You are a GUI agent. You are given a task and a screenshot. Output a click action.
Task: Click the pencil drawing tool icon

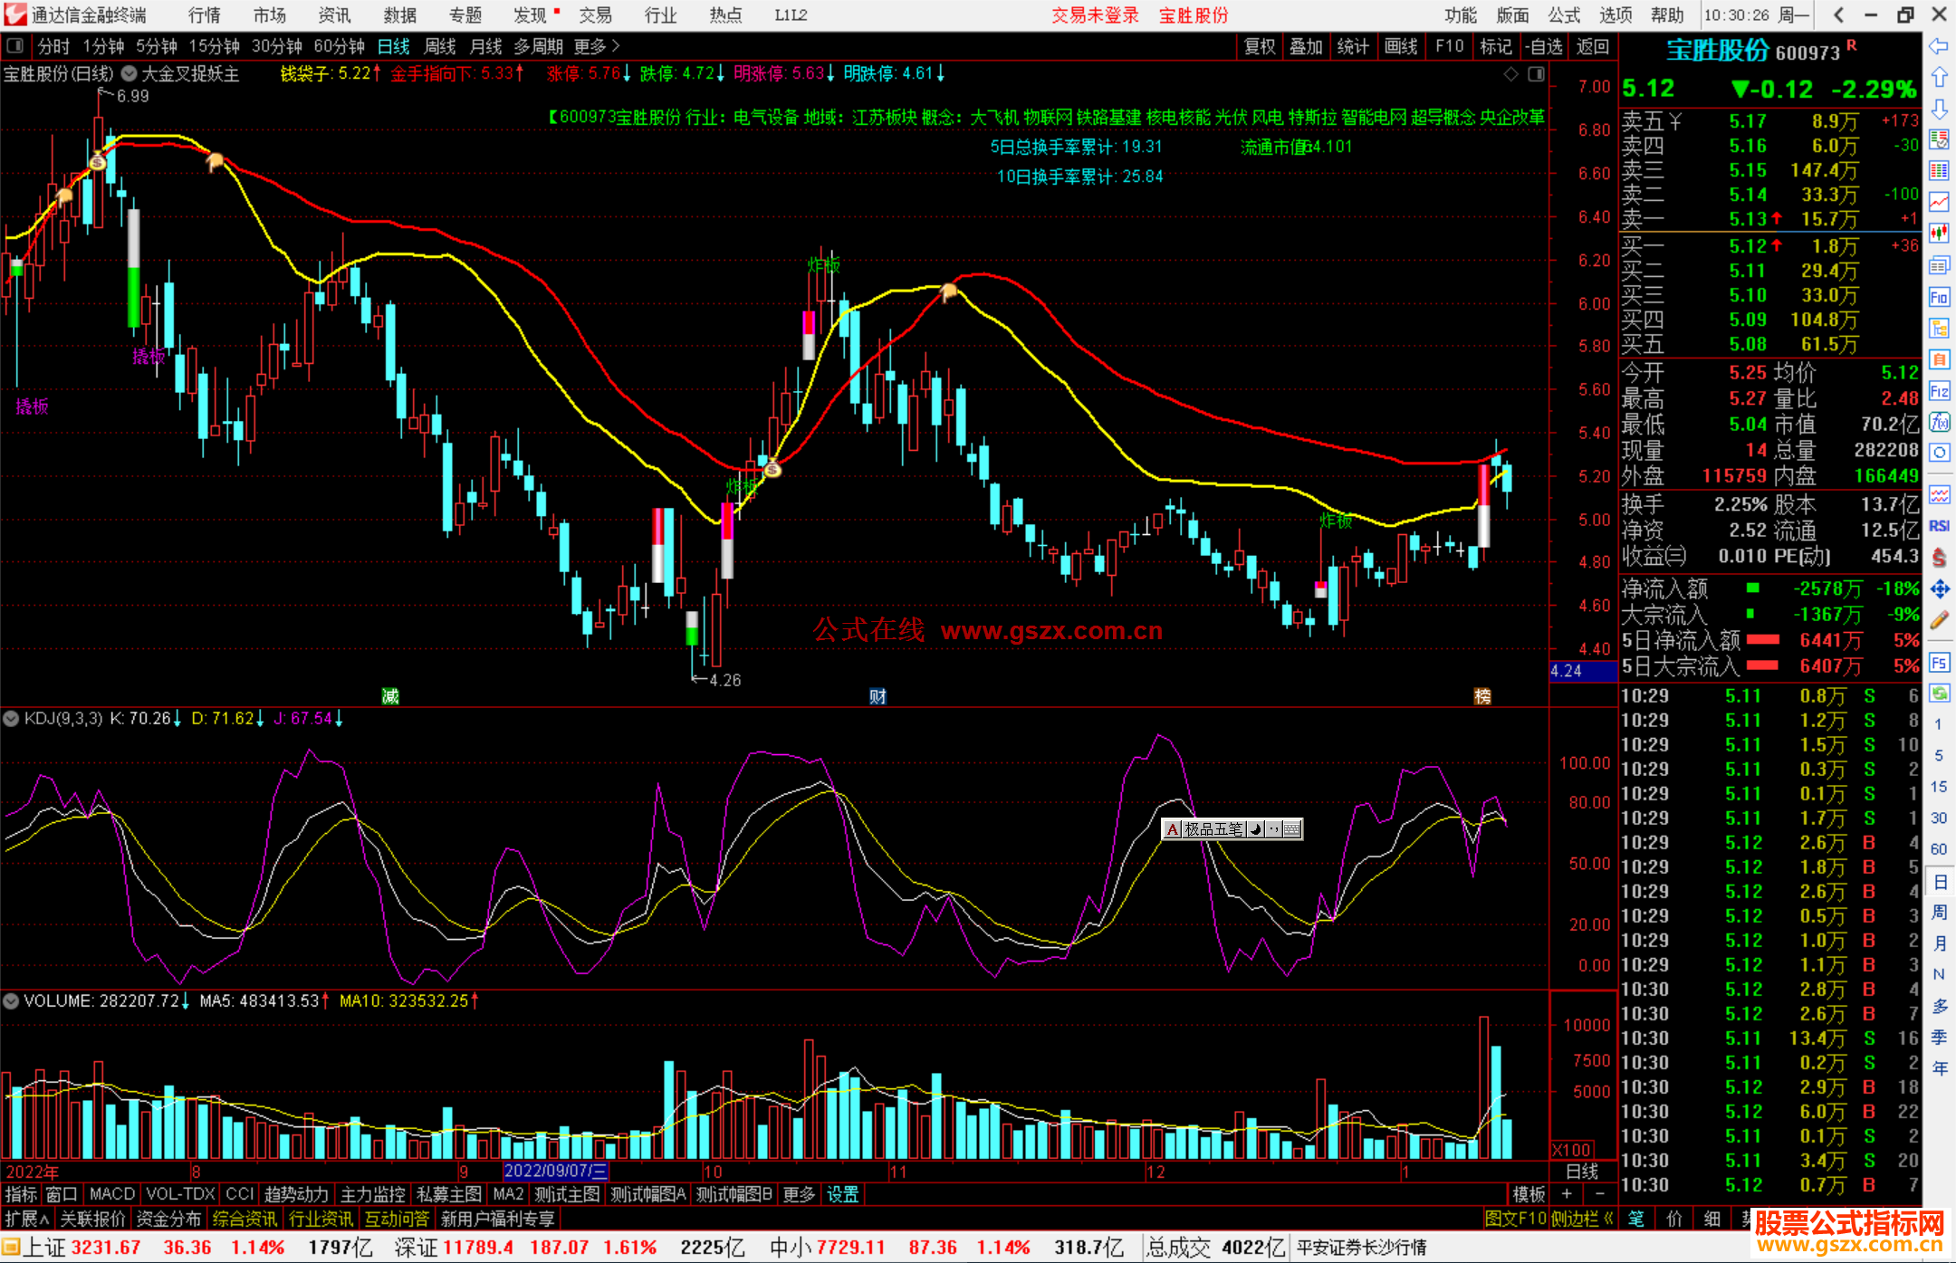click(x=1939, y=620)
